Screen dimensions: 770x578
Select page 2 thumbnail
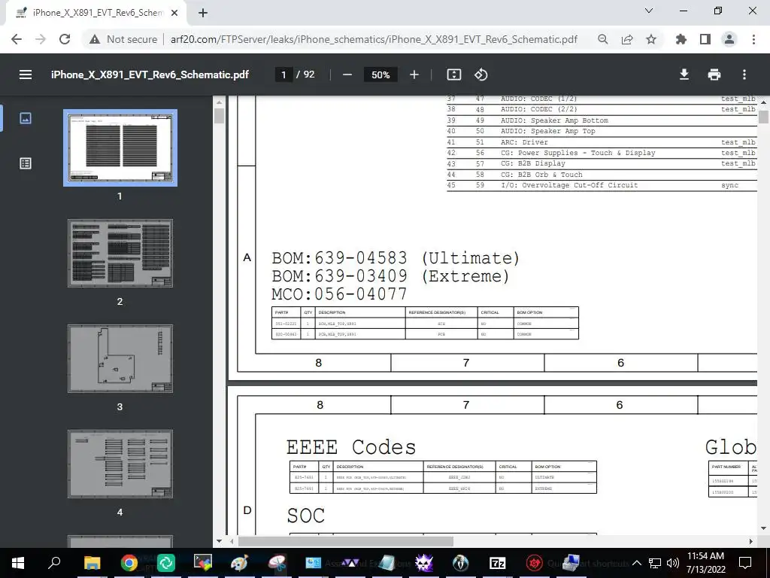tap(120, 253)
